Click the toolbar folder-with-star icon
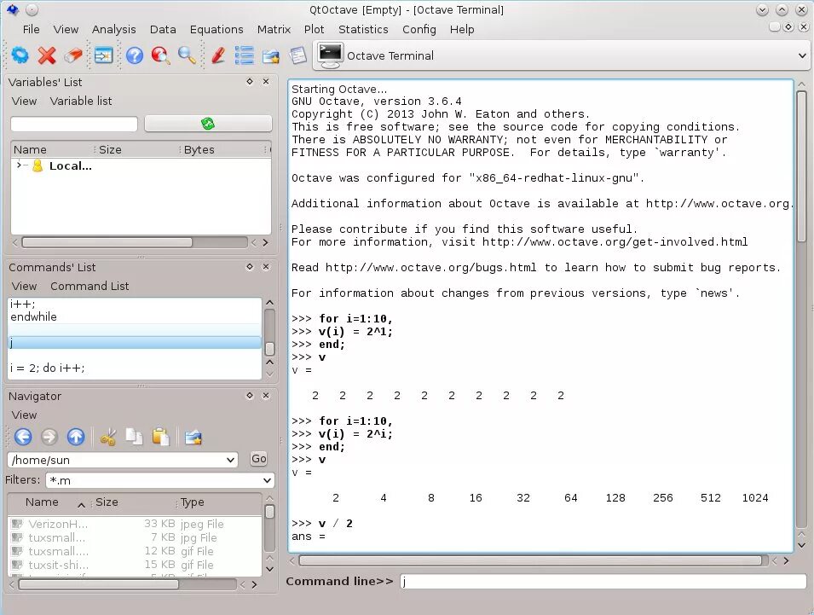The height and width of the screenshot is (615, 814). pos(271,56)
